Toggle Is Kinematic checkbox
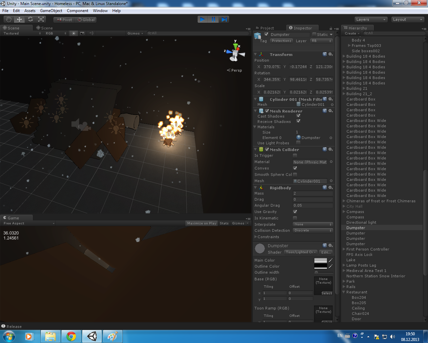 point(295,218)
